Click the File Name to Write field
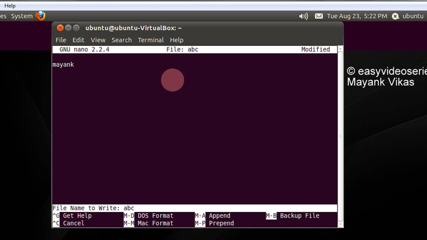Viewport: 427px width, 240px height. (x=195, y=208)
